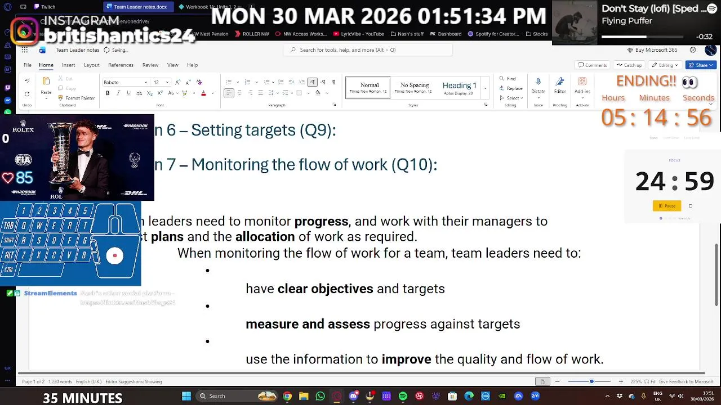721x405 pixels.
Task: Open the Editing mode dropdown
Action: [665, 65]
